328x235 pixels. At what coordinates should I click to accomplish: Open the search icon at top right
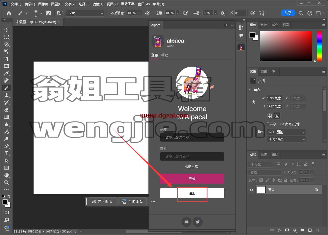(301, 13)
